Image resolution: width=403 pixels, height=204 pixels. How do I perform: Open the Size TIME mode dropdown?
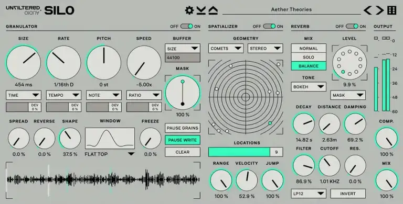click(24, 95)
